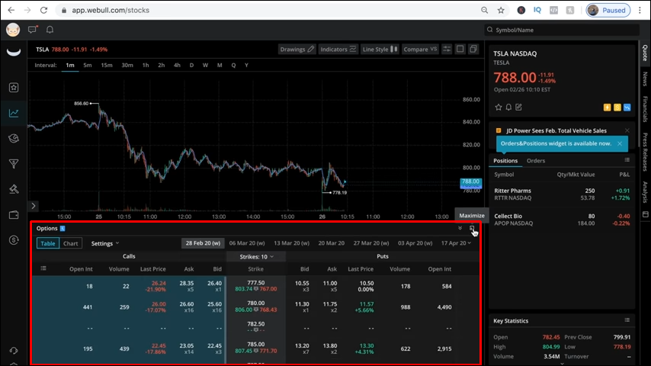The image size is (651, 366).
Task: Click the chart settings sliders icon
Action: click(447, 49)
